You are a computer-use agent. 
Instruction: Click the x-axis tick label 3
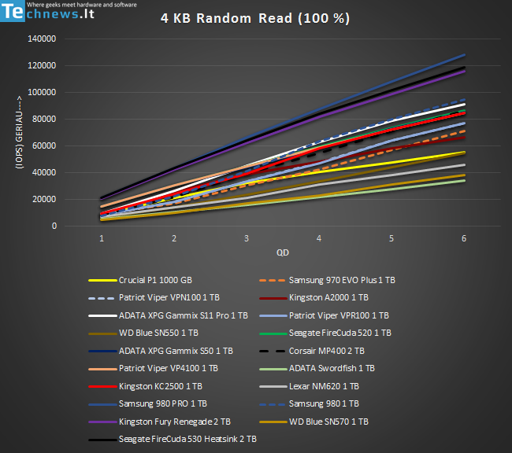click(247, 239)
